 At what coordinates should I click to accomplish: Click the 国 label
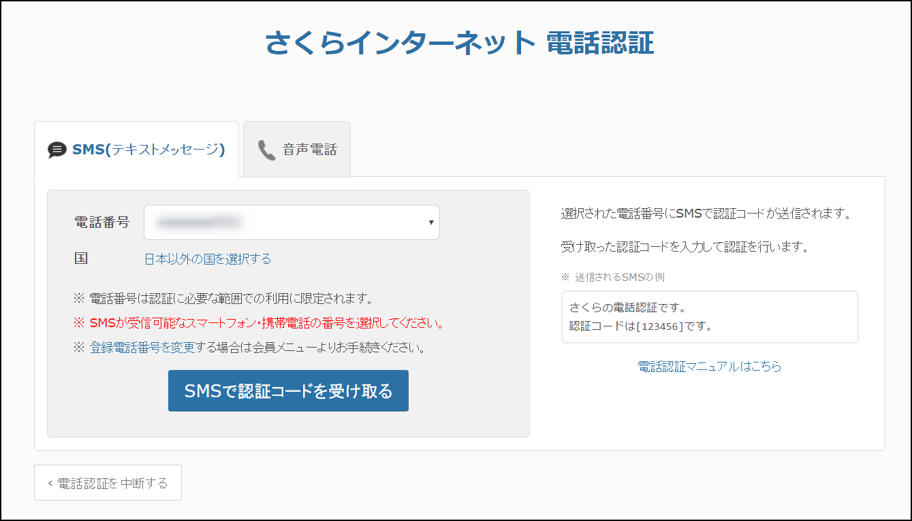[x=80, y=258]
